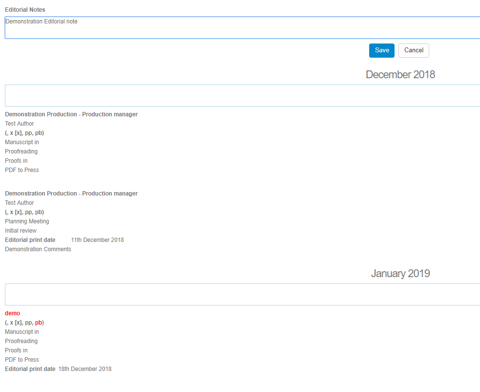Select the Demonstration Comments text
This screenshot has width=480, height=392.
click(38, 249)
